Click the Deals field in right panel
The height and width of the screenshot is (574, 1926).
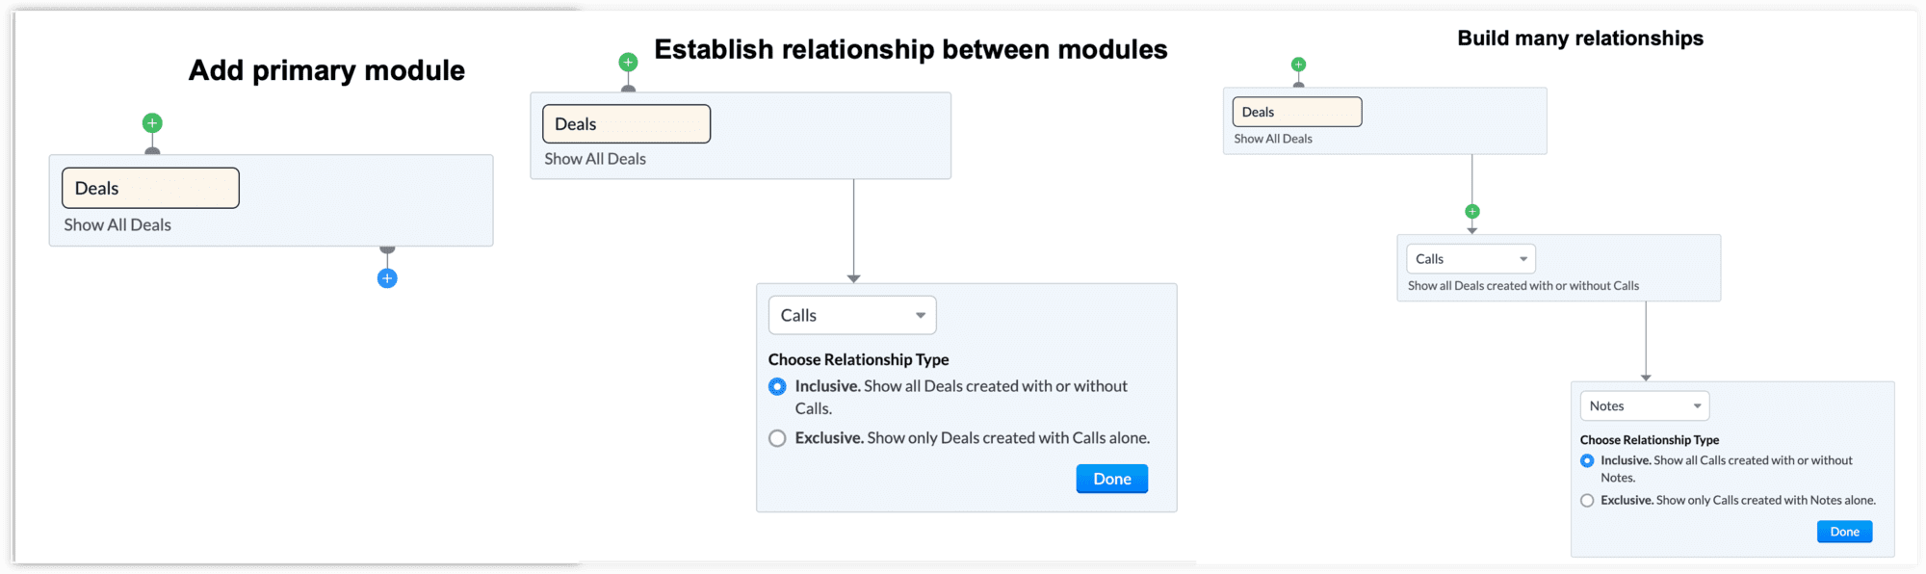point(1297,112)
